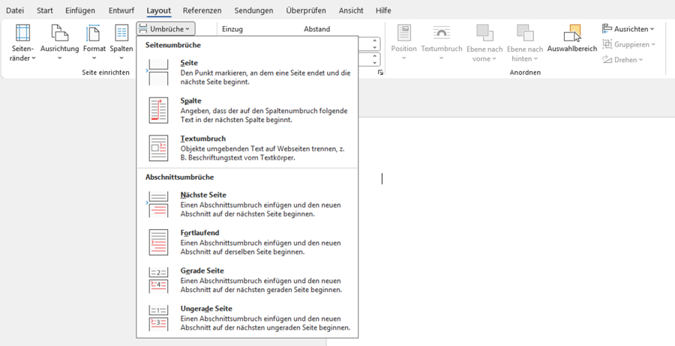Click the Ungerade Seite break icon
675x346 pixels.
point(158,318)
